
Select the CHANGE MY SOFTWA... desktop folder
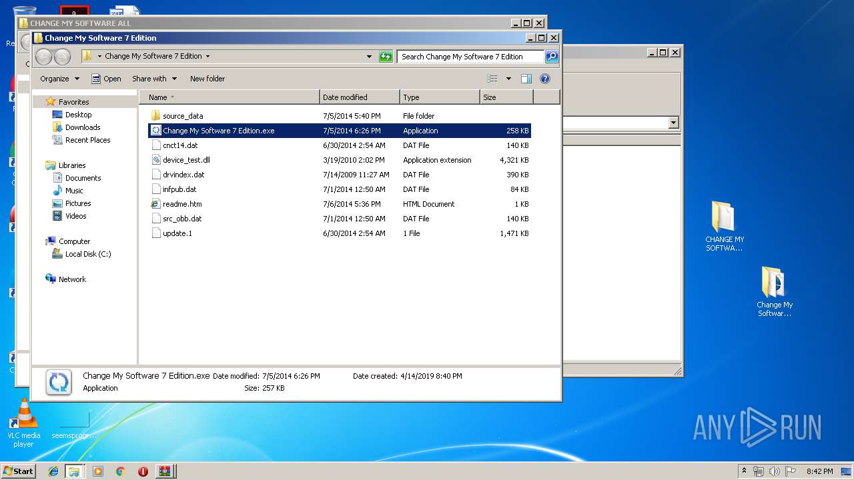pos(724,227)
